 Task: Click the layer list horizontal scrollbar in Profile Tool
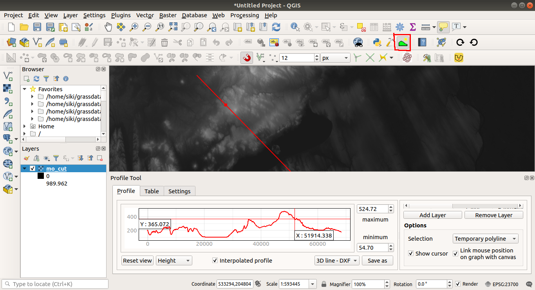coord(463,206)
